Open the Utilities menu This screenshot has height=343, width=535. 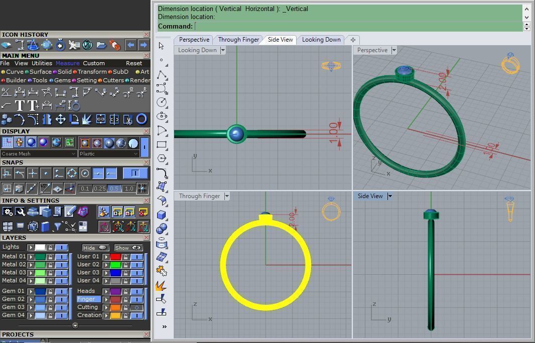(42, 63)
